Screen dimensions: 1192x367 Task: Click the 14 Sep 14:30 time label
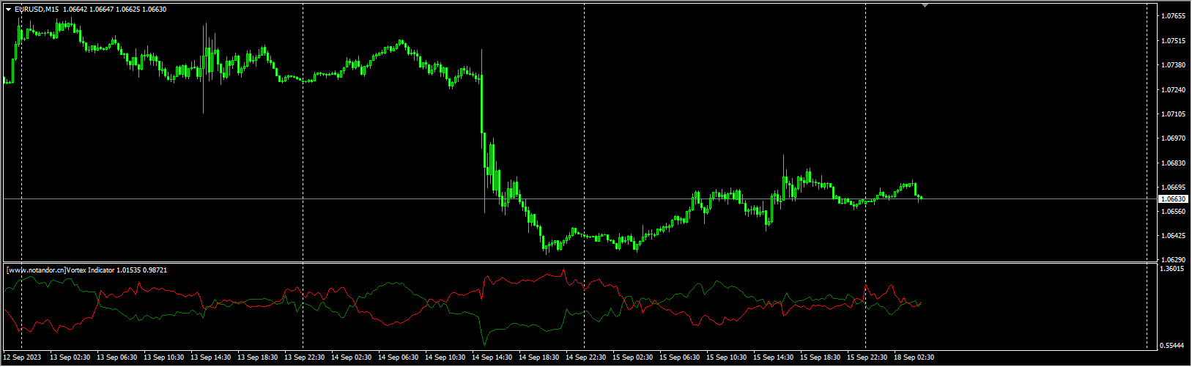(494, 357)
